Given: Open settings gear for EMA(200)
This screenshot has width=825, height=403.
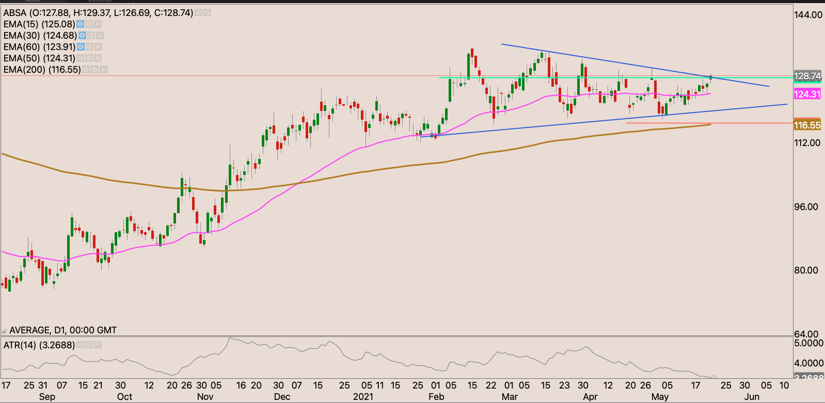Looking at the screenshot, I should [95, 70].
